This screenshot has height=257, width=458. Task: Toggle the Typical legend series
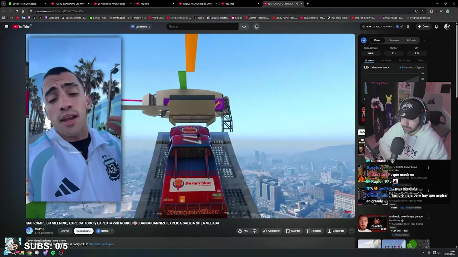(419, 67)
